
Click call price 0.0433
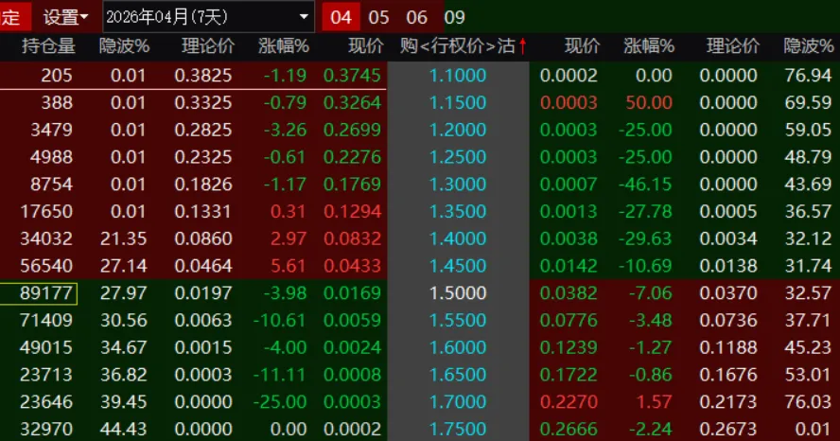click(352, 266)
